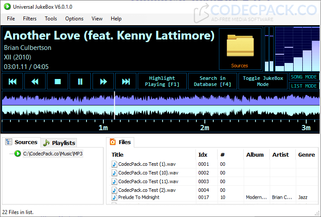Seek to the 2m mark on timeline
The image size is (321, 217).
click(x=205, y=128)
